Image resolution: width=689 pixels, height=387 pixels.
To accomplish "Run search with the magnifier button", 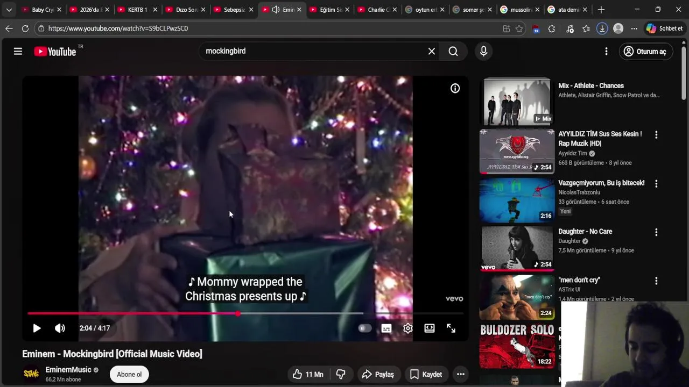I will (453, 51).
